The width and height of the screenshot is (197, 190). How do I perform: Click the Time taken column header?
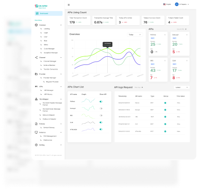point(181,96)
